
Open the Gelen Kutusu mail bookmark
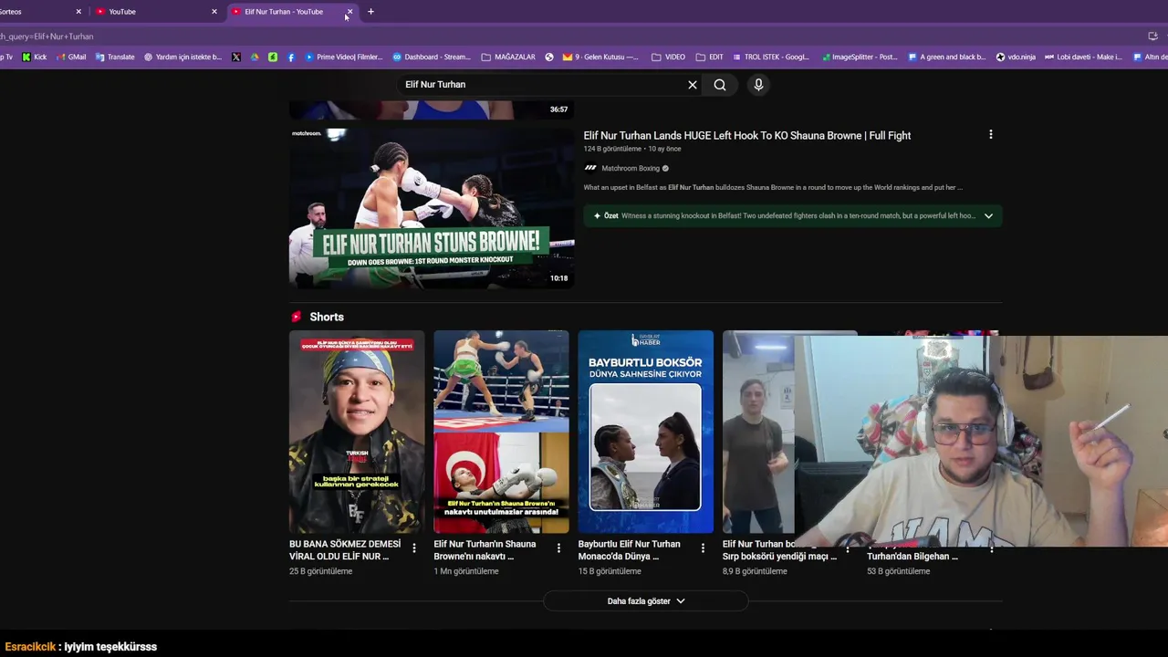coord(600,57)
